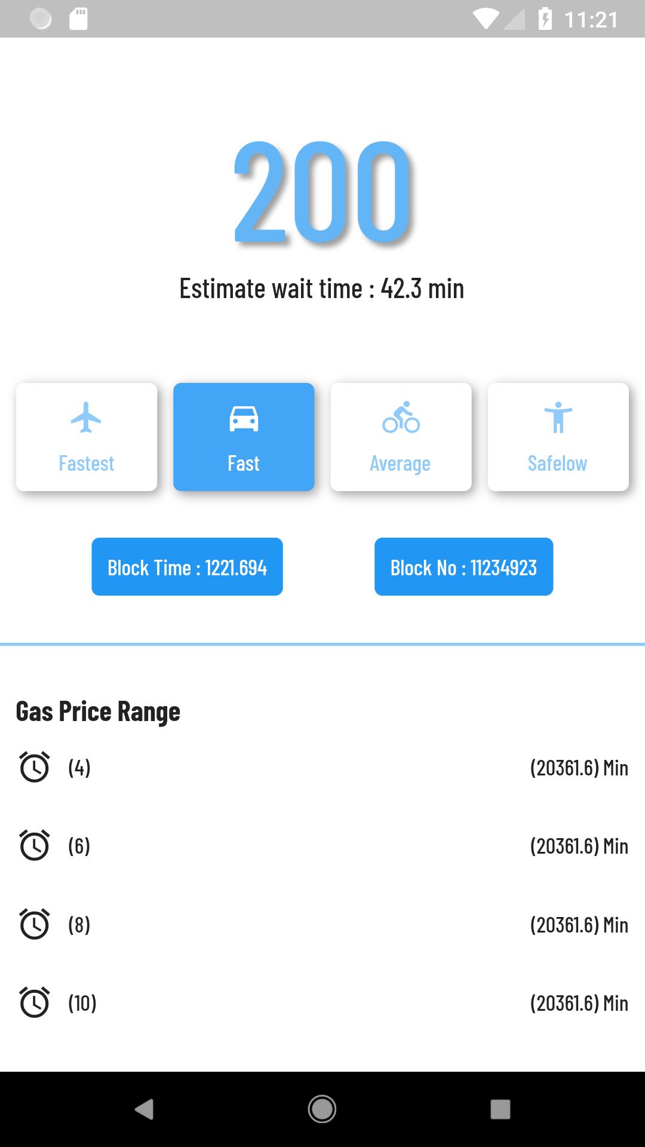Tap the car icon on Fast
Image resolution: width=645 pixels, height=1147 pixels.
(x=244, y=418)
